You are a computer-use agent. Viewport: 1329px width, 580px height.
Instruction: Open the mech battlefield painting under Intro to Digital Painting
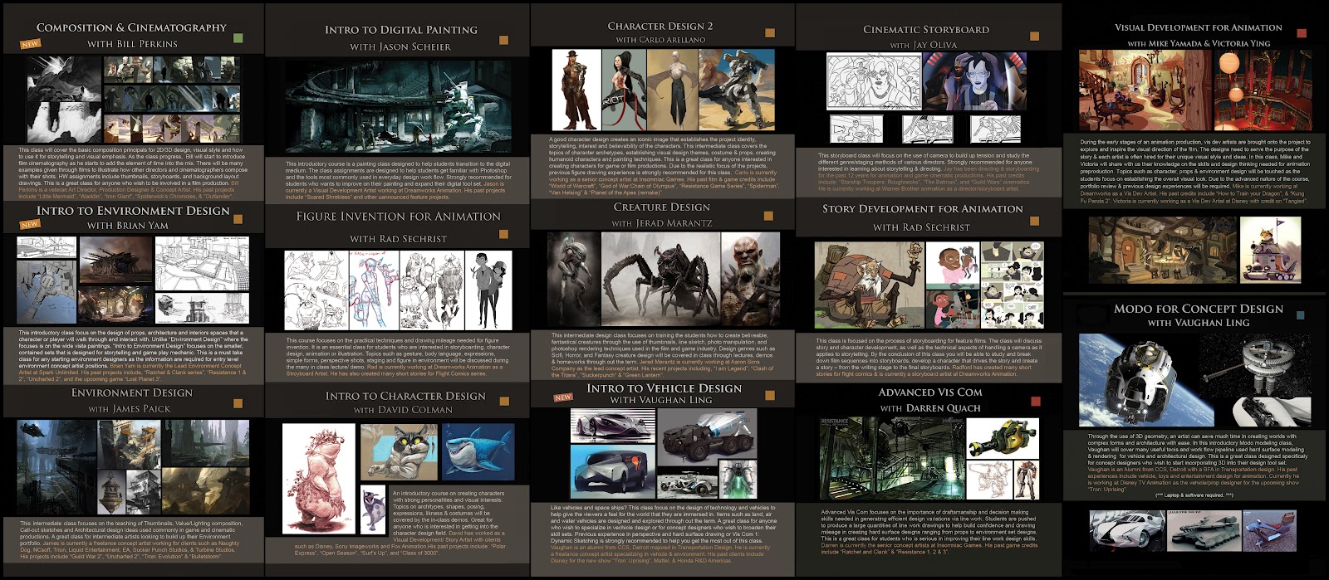pyautogui.click(x=398, y=106)
